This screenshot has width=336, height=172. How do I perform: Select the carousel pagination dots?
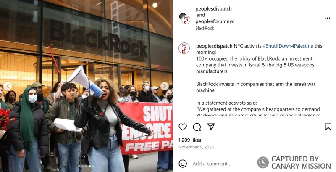pos(86,166)
